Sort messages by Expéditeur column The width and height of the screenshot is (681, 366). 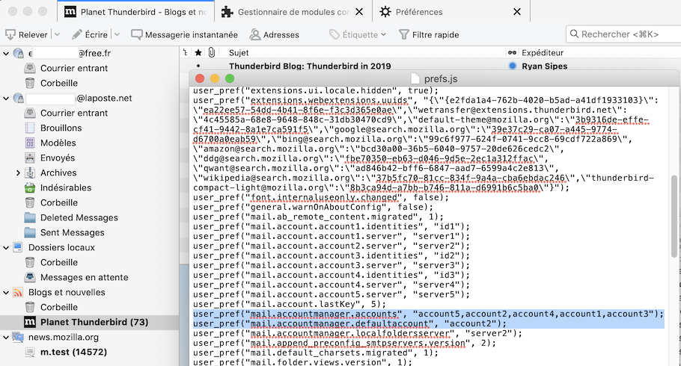pyautogui.click(x=543, y=52)
